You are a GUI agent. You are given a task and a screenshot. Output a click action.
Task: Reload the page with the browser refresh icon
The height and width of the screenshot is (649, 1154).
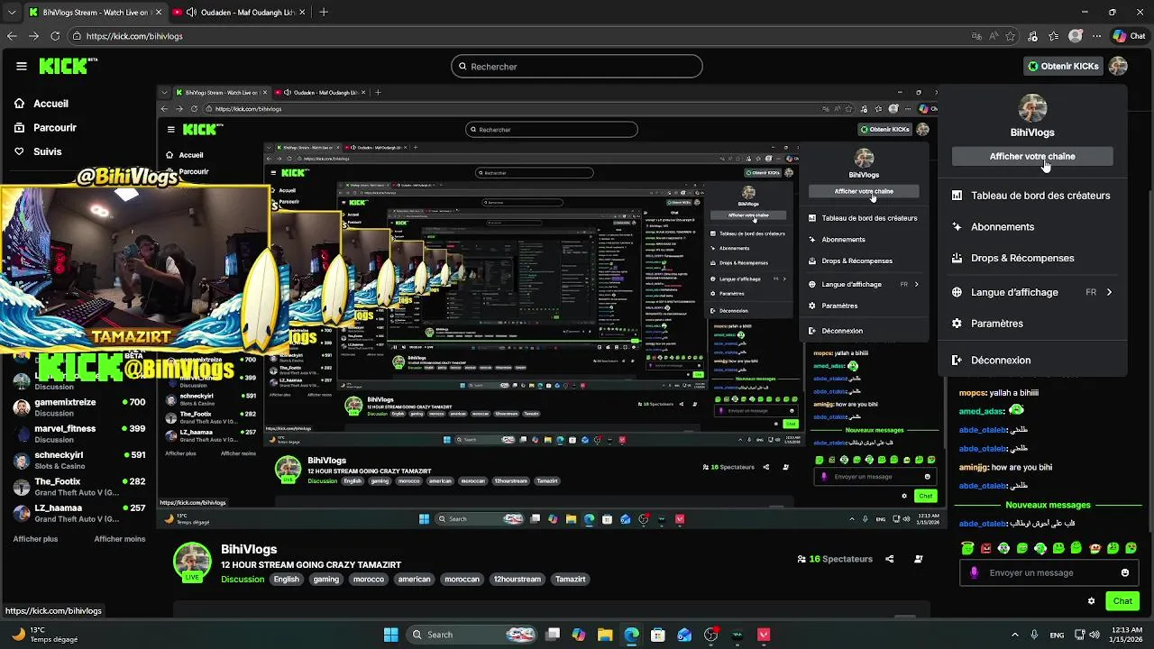pyautogui.click(x=55, y=36)
